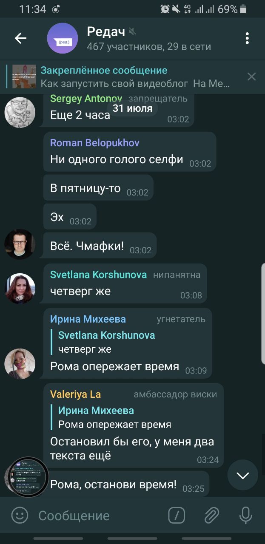Tap the quoted reply 'Рома опережает время'
Image resolution: width=265 pixels, height=544 pixels.
pyautogui.click(x=115, y=417)
